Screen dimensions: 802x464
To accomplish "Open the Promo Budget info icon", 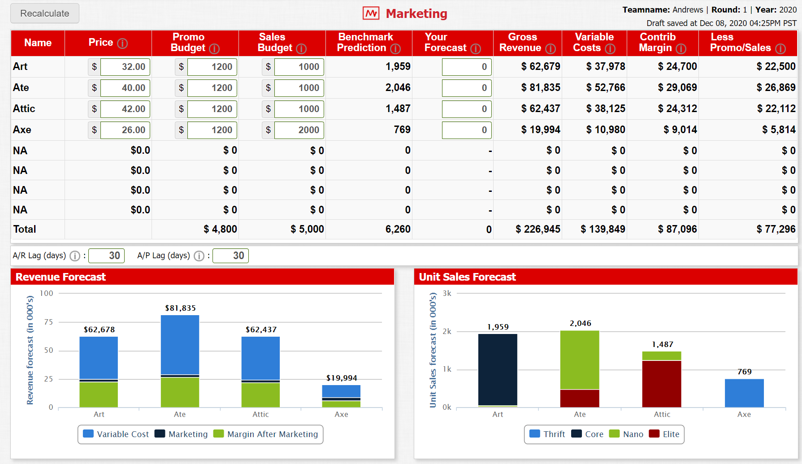I will point(214,48).
